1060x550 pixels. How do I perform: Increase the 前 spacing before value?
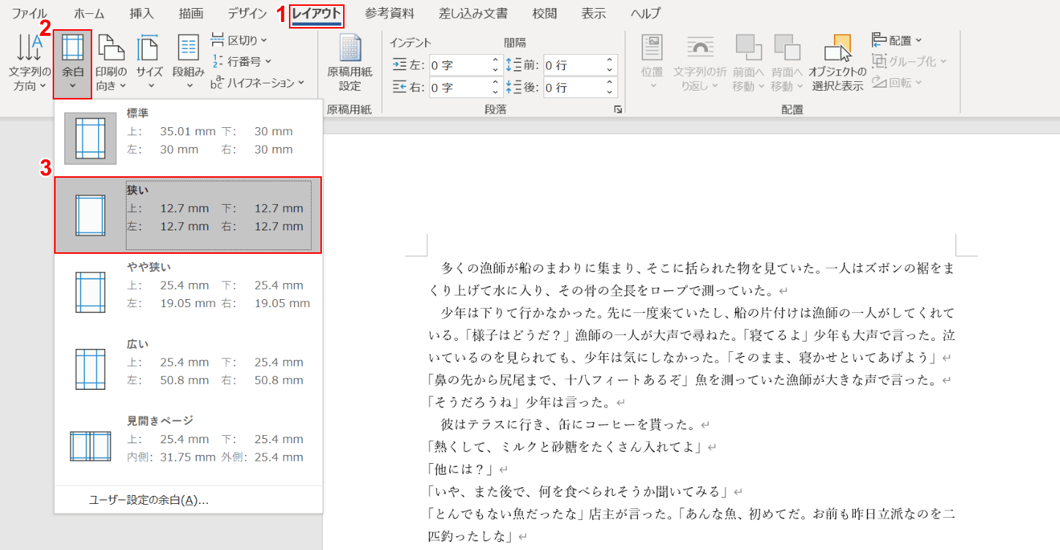[x=609, y=61]
